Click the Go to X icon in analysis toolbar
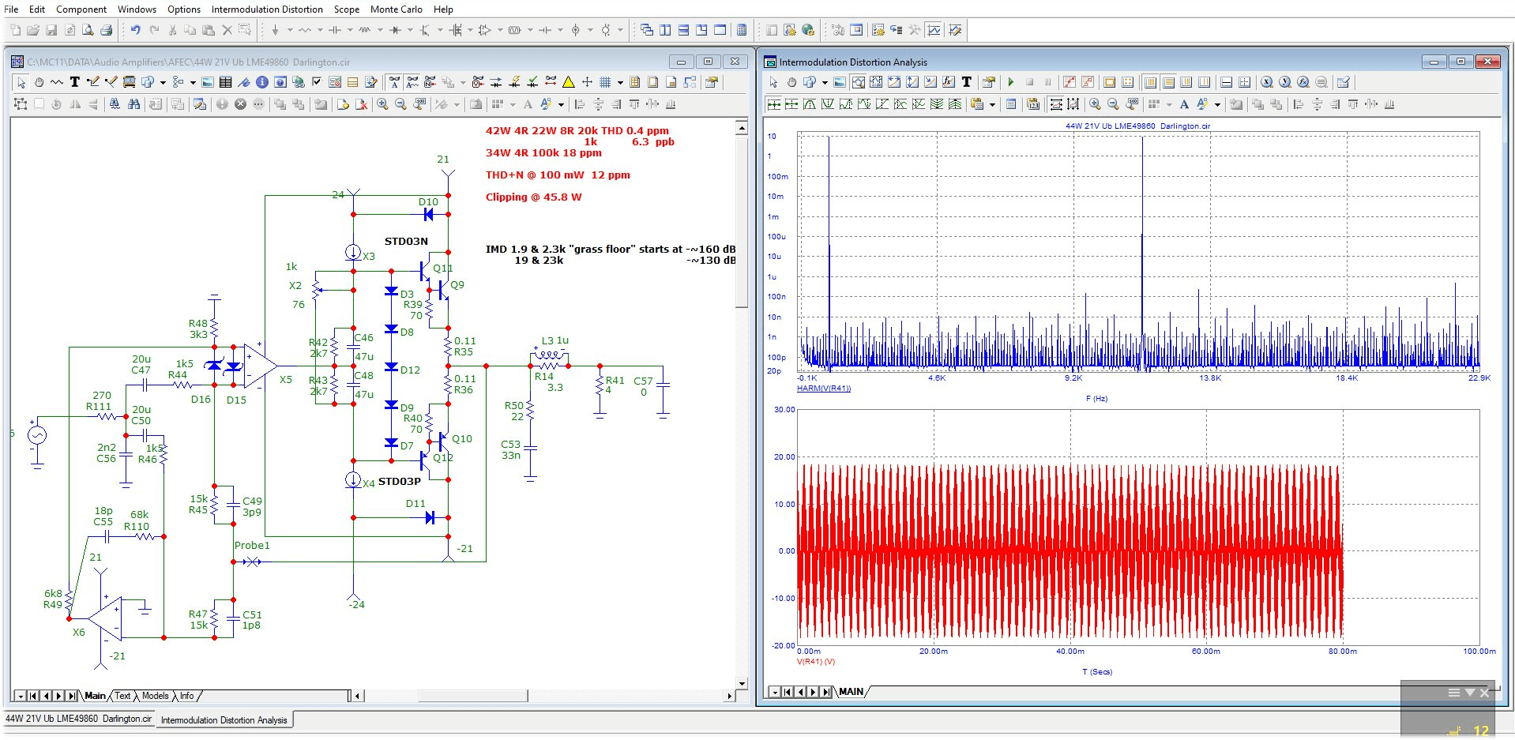The image size is (1515, 740). (x=1267, y=82)
